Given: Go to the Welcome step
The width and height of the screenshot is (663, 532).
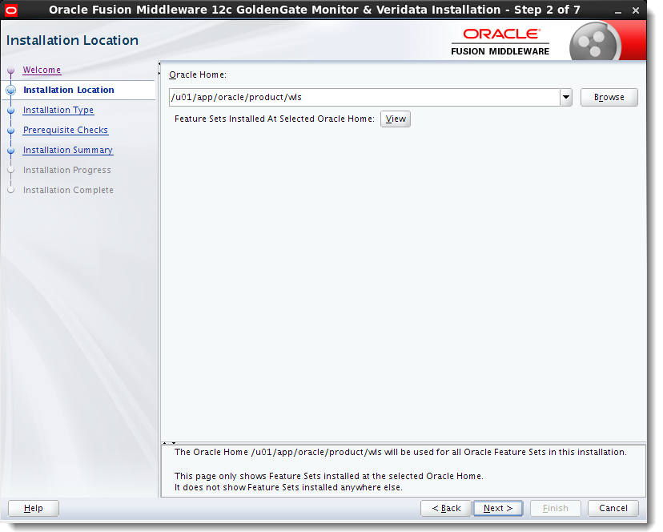Looking at the screenshot, I should coord(42,70).
